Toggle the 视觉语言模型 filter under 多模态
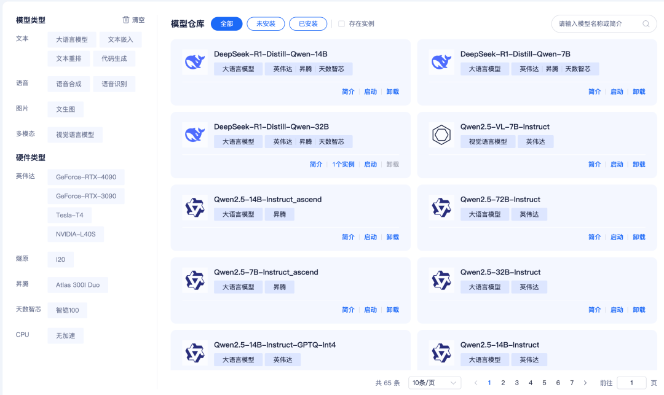 click(x=74, y=135)
